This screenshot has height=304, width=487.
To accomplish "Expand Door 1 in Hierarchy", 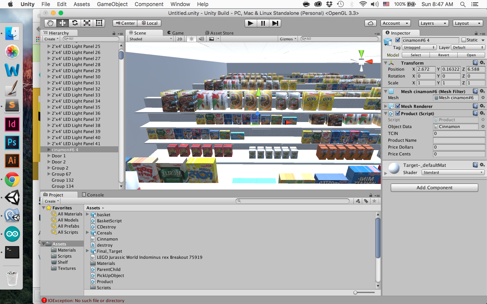I will point(49,156).
